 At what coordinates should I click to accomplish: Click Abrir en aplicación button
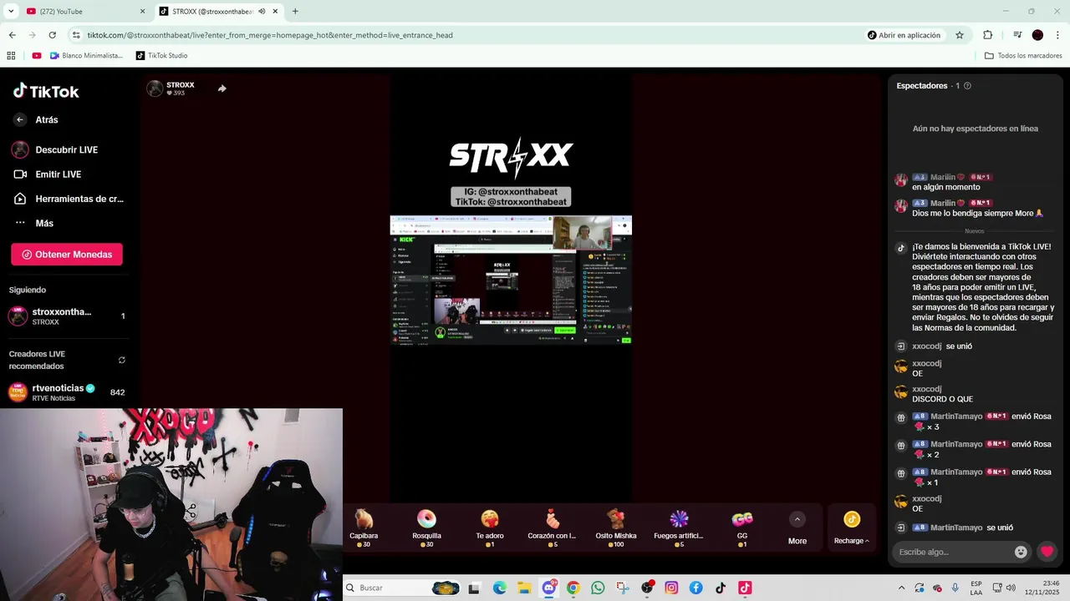tap(904, 35)
